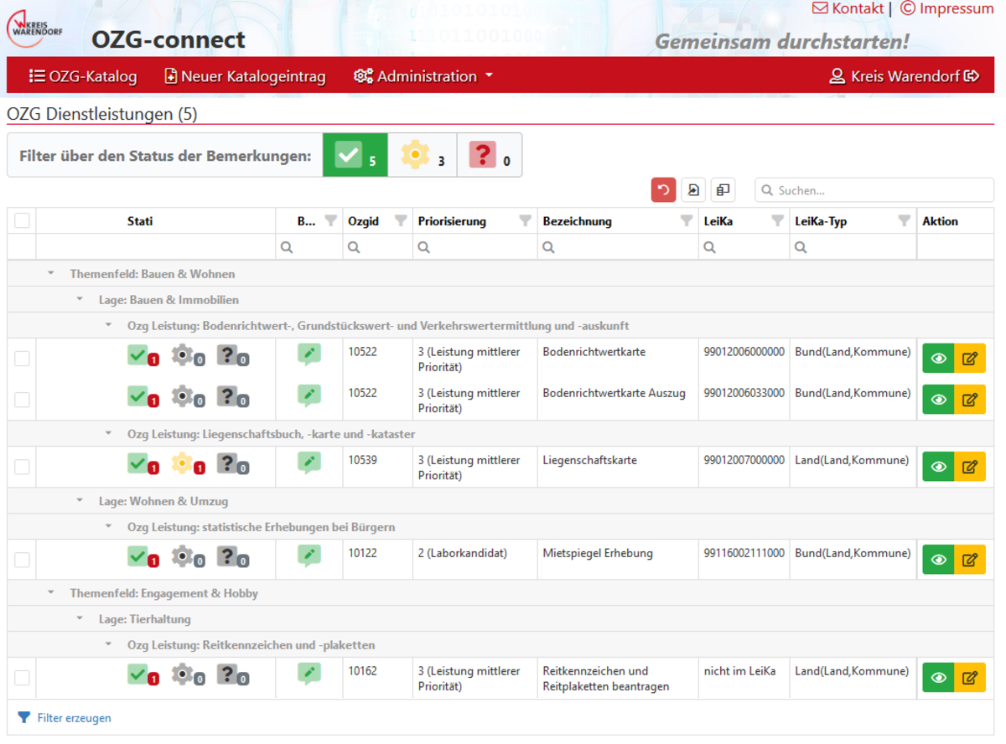This screenshot has height=744, width=1006.
Task: Click into the Suchen search field
Action: point(874,190)
